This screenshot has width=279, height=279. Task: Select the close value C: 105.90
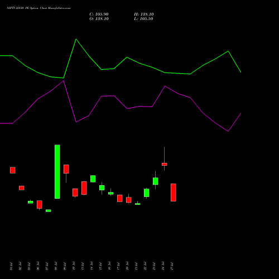(x=99, y=15)
